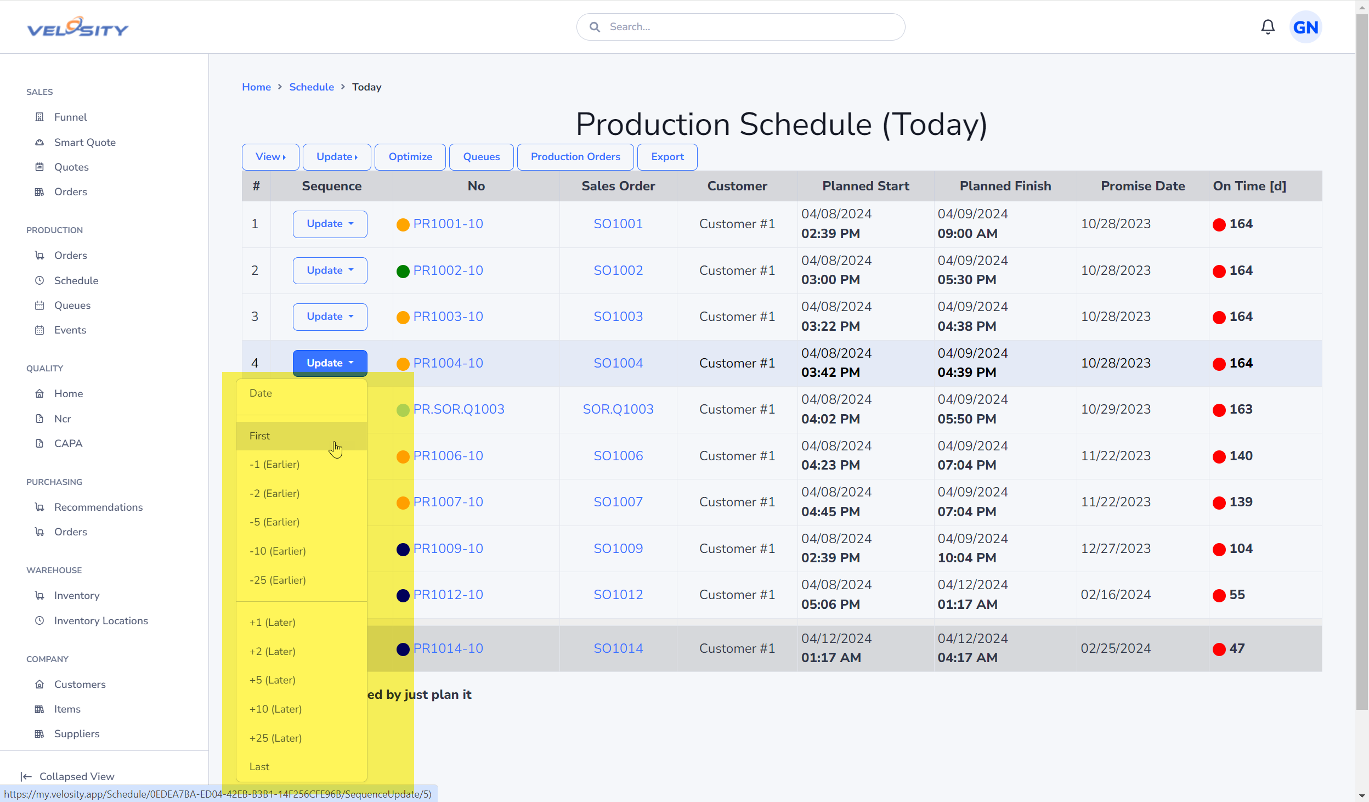1369x802 pixels.
Task: Click the page vertical scrollbar
Action: pyautogui.click(x=1362, y=362)
